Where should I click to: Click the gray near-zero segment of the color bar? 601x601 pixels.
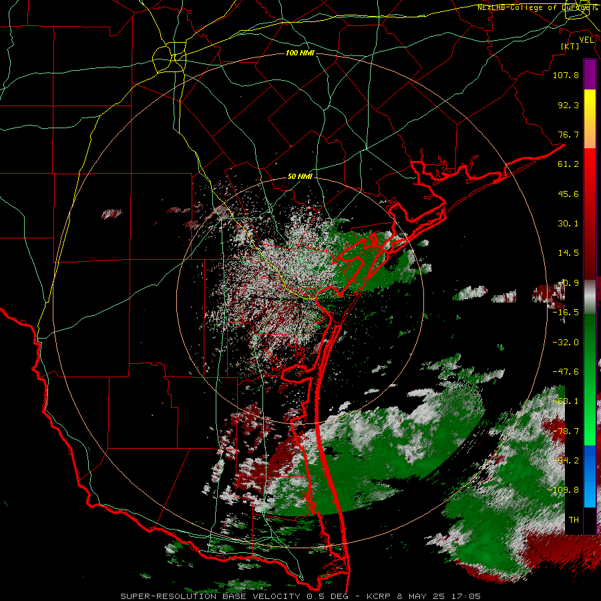(590, 297)
